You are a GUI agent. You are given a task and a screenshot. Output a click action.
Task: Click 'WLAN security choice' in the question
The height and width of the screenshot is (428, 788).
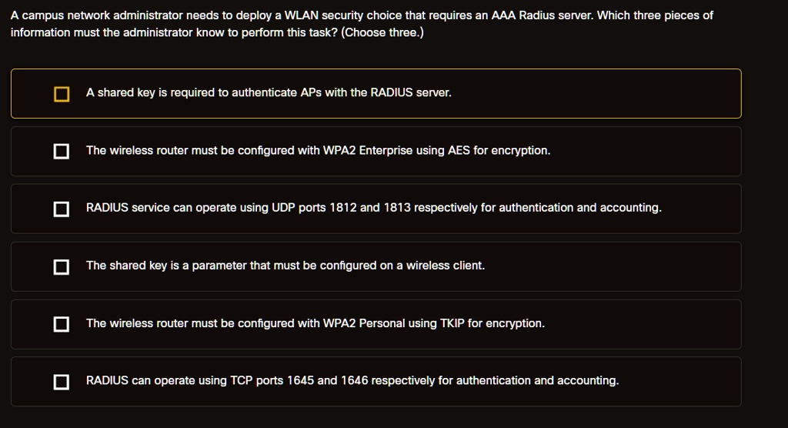click(x=343, y=15)
